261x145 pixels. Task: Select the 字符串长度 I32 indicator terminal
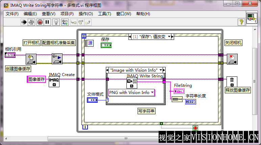pyautogui.click(x=191, y=102)
